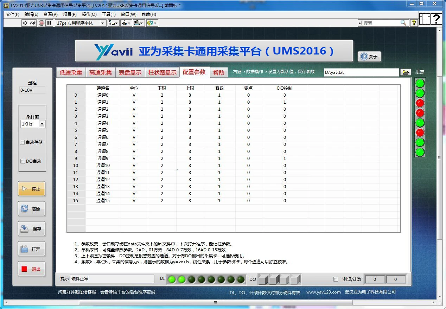Click the red Abort Execution icon
The height and width of the screenshot is (309, 446).
[42, 23]
